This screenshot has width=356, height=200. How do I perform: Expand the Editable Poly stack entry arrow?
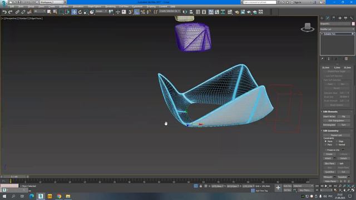click(x=322, y=34)
